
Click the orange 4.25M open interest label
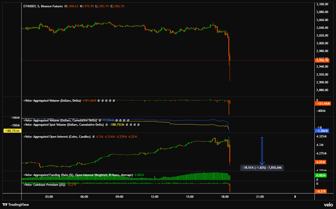point(320,162)
